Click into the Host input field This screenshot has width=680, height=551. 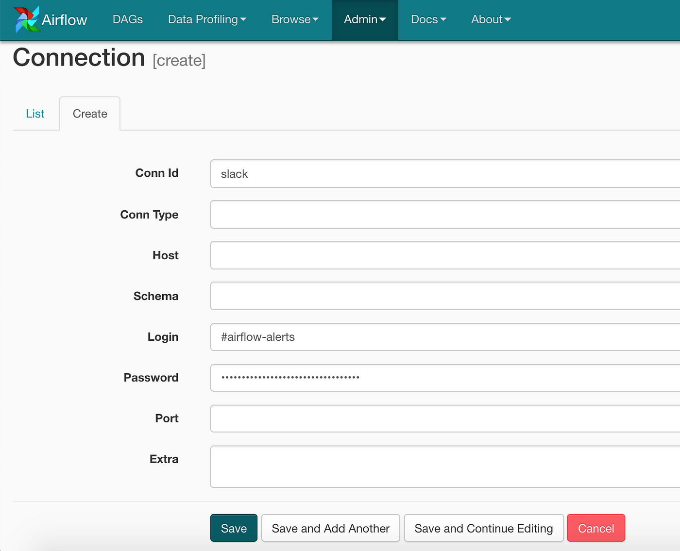[445, 255]
